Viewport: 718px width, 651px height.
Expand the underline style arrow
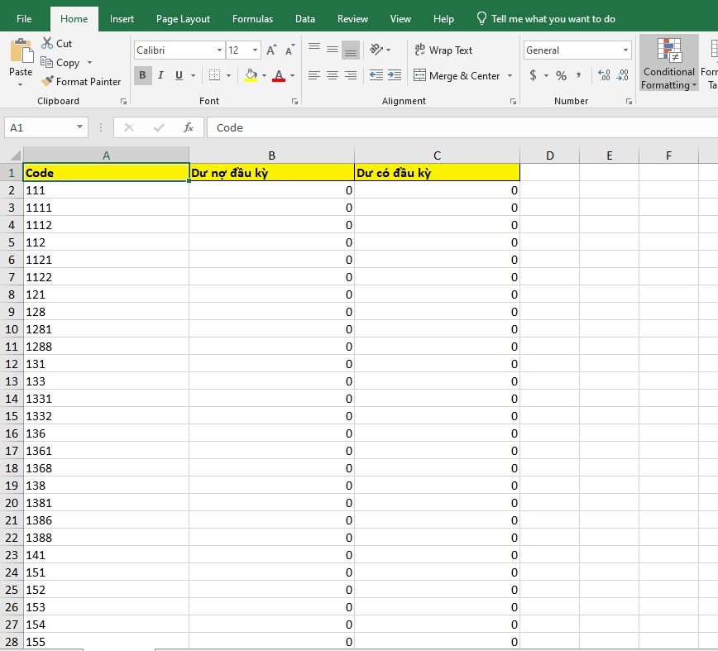point(194,75)
